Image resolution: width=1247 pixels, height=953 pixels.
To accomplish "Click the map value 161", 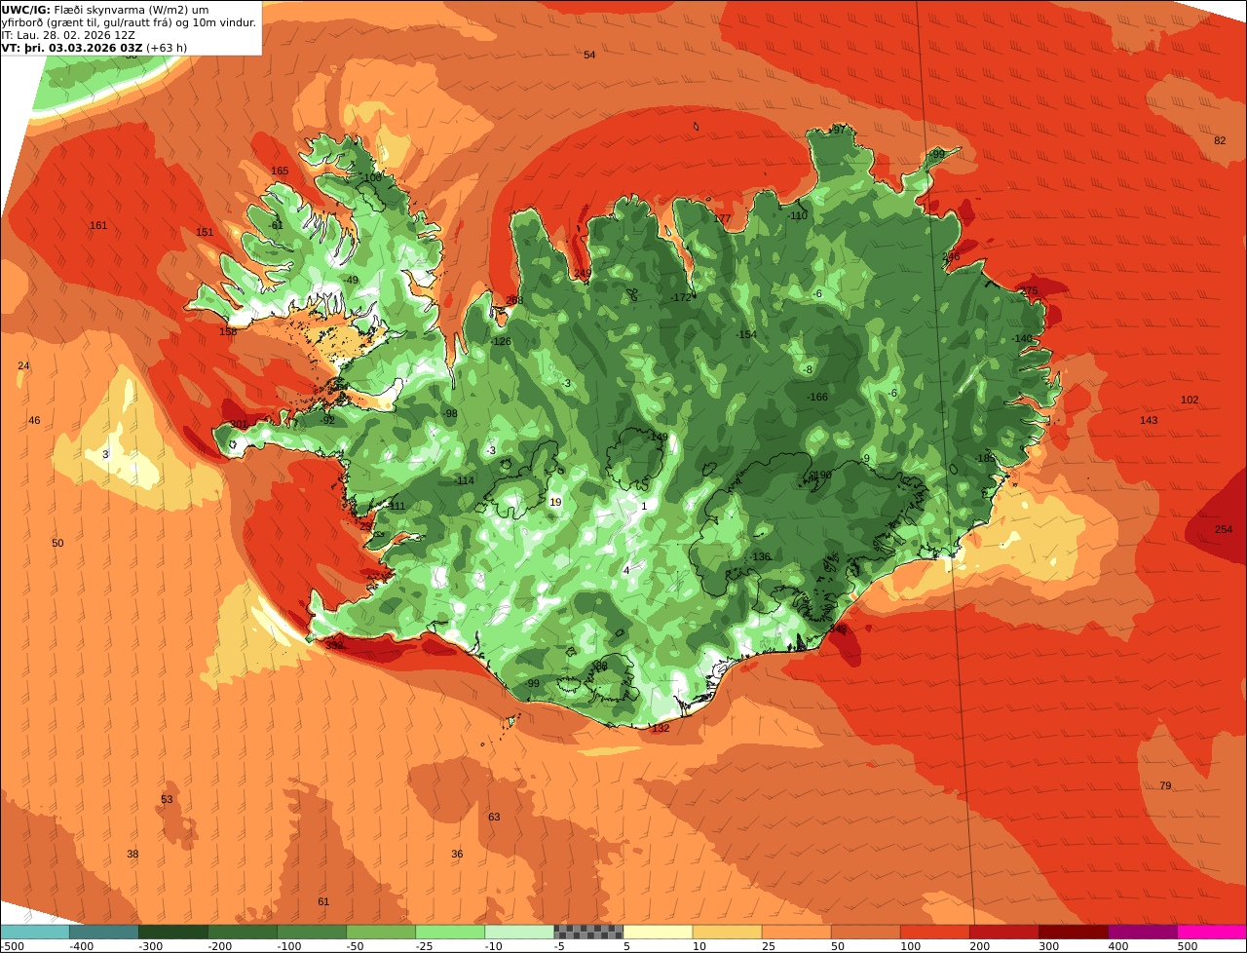I will pos(98,225).
